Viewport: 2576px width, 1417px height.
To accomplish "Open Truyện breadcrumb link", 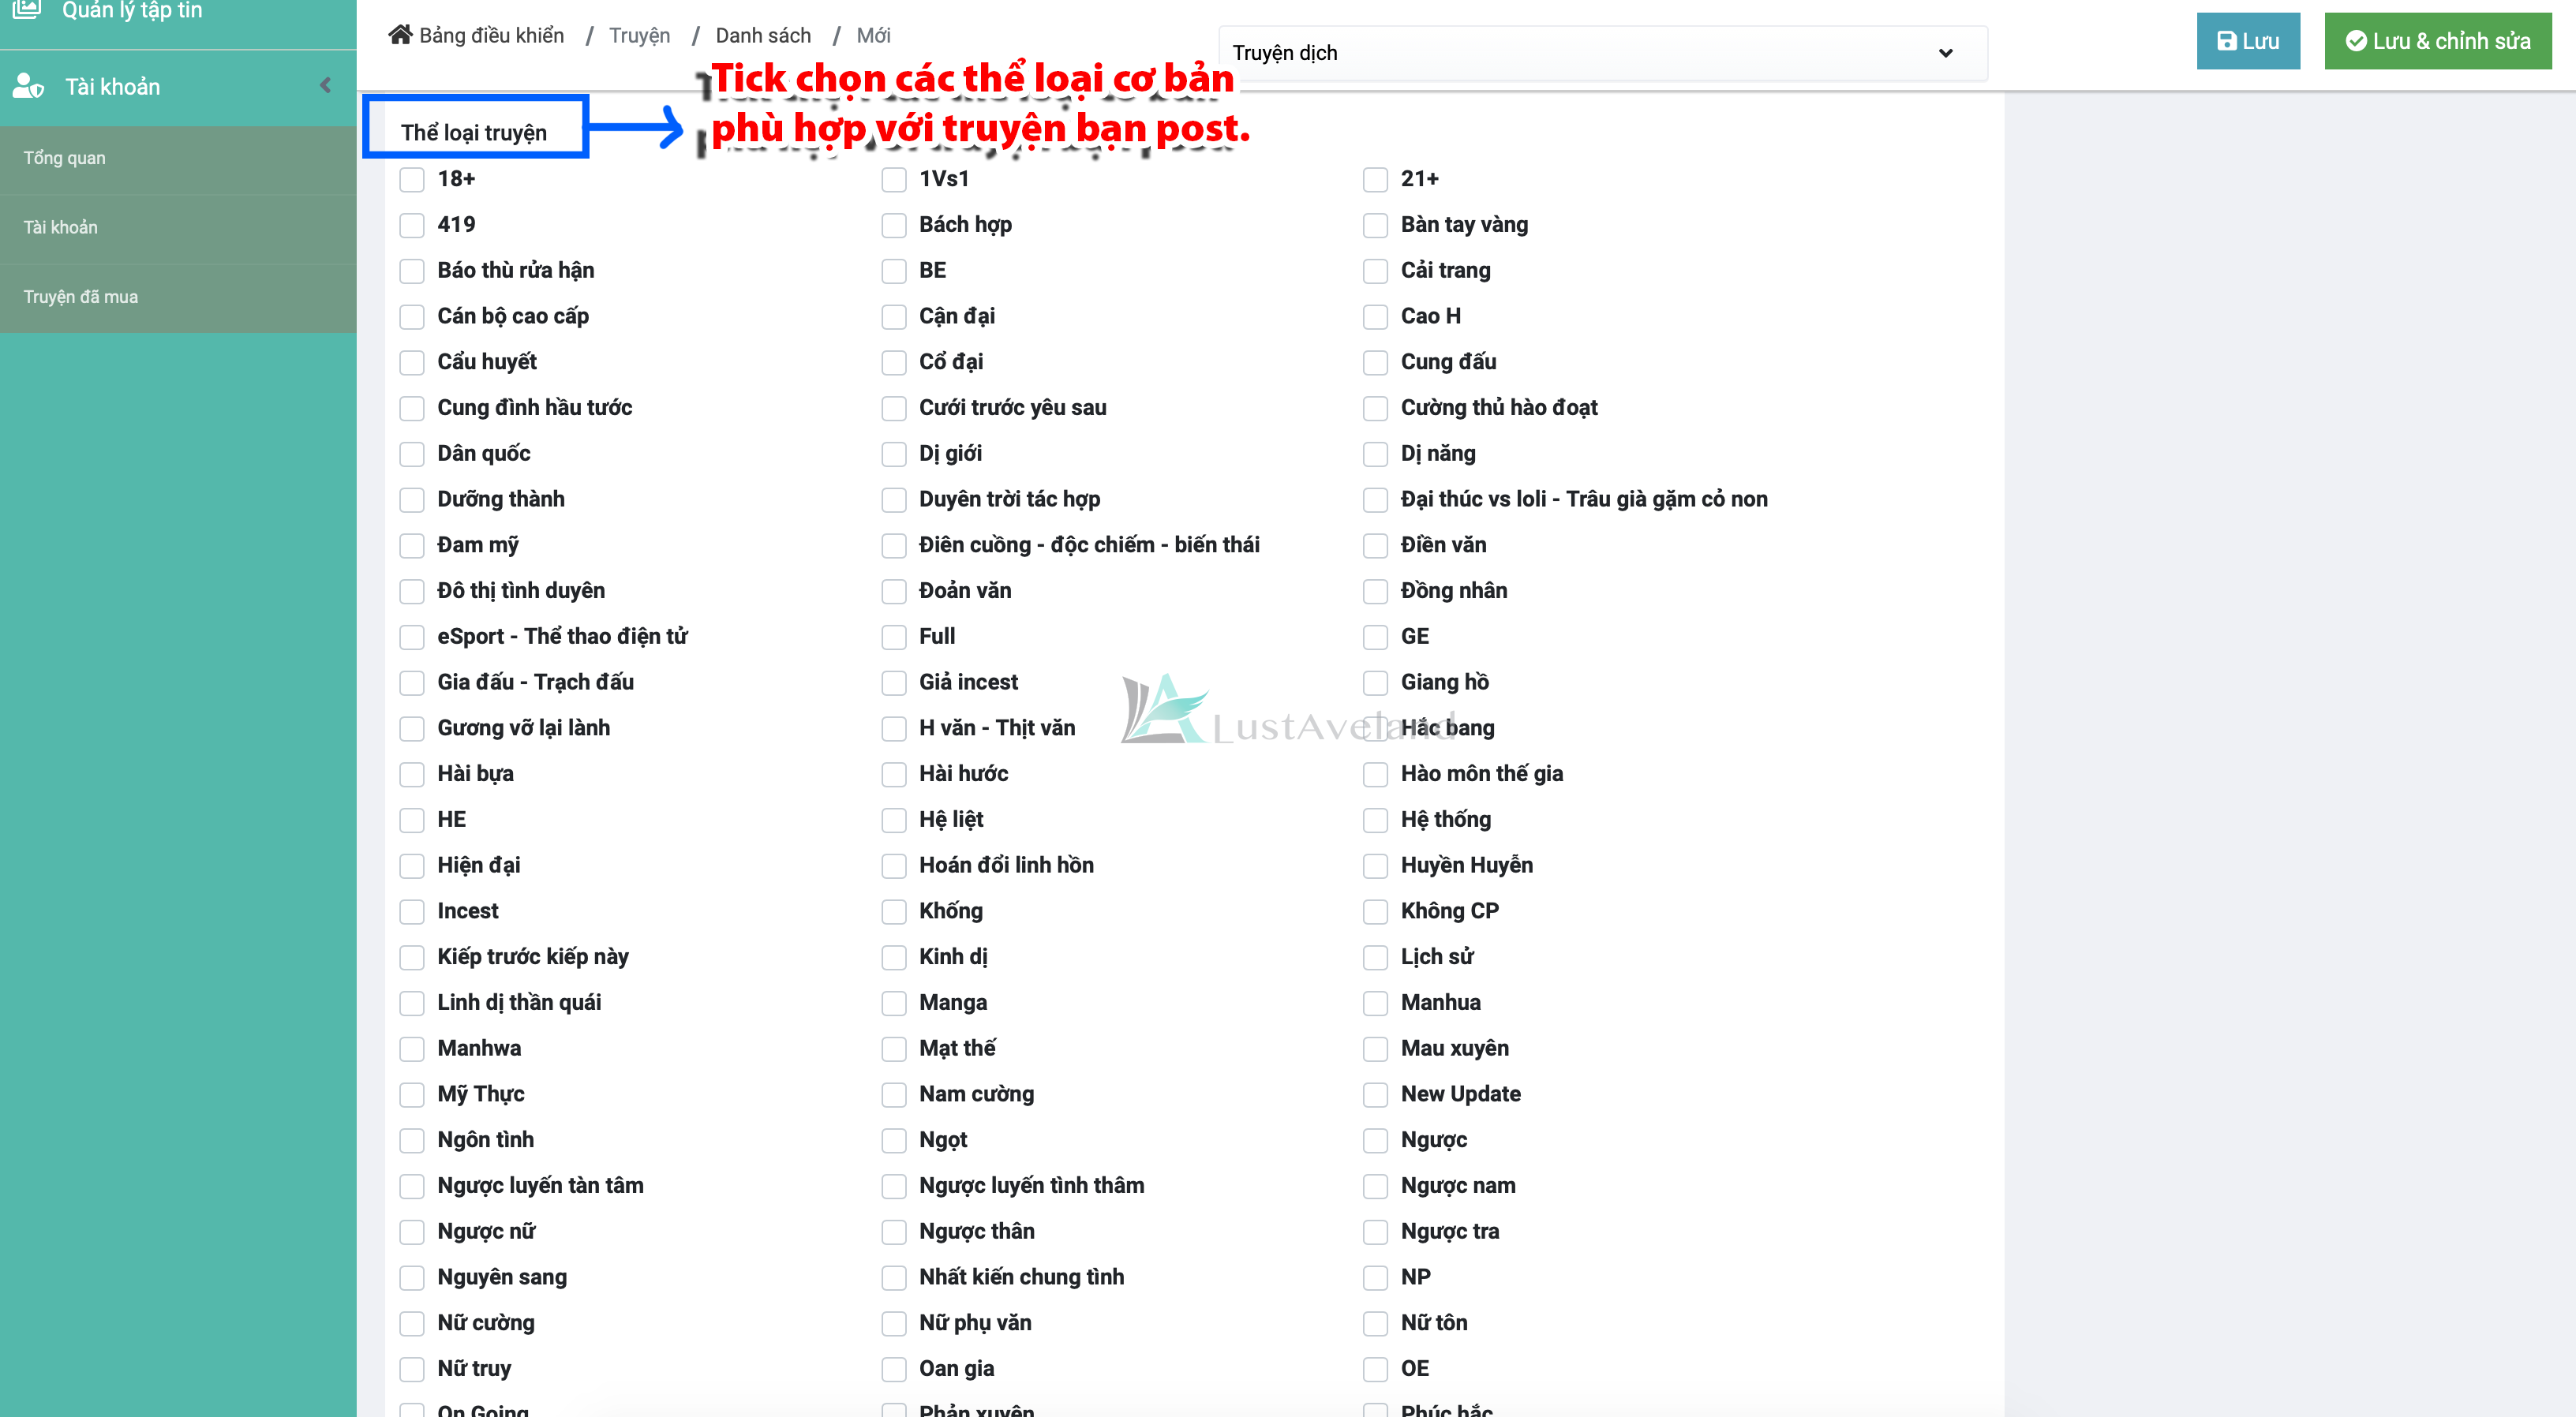I will click(640, 36).
